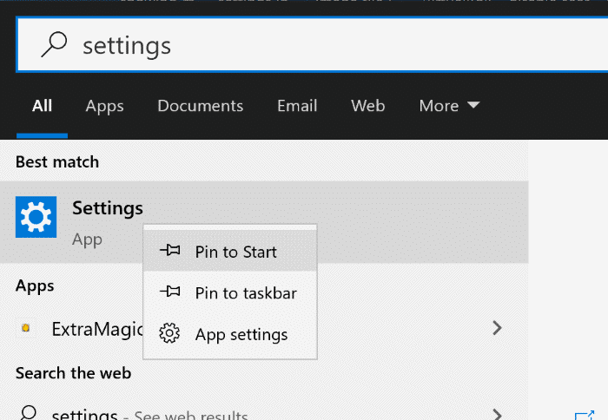Select the Web filter tab
Image resolution: width=608 pixels, height=420 pixels.
pos(367,106)
